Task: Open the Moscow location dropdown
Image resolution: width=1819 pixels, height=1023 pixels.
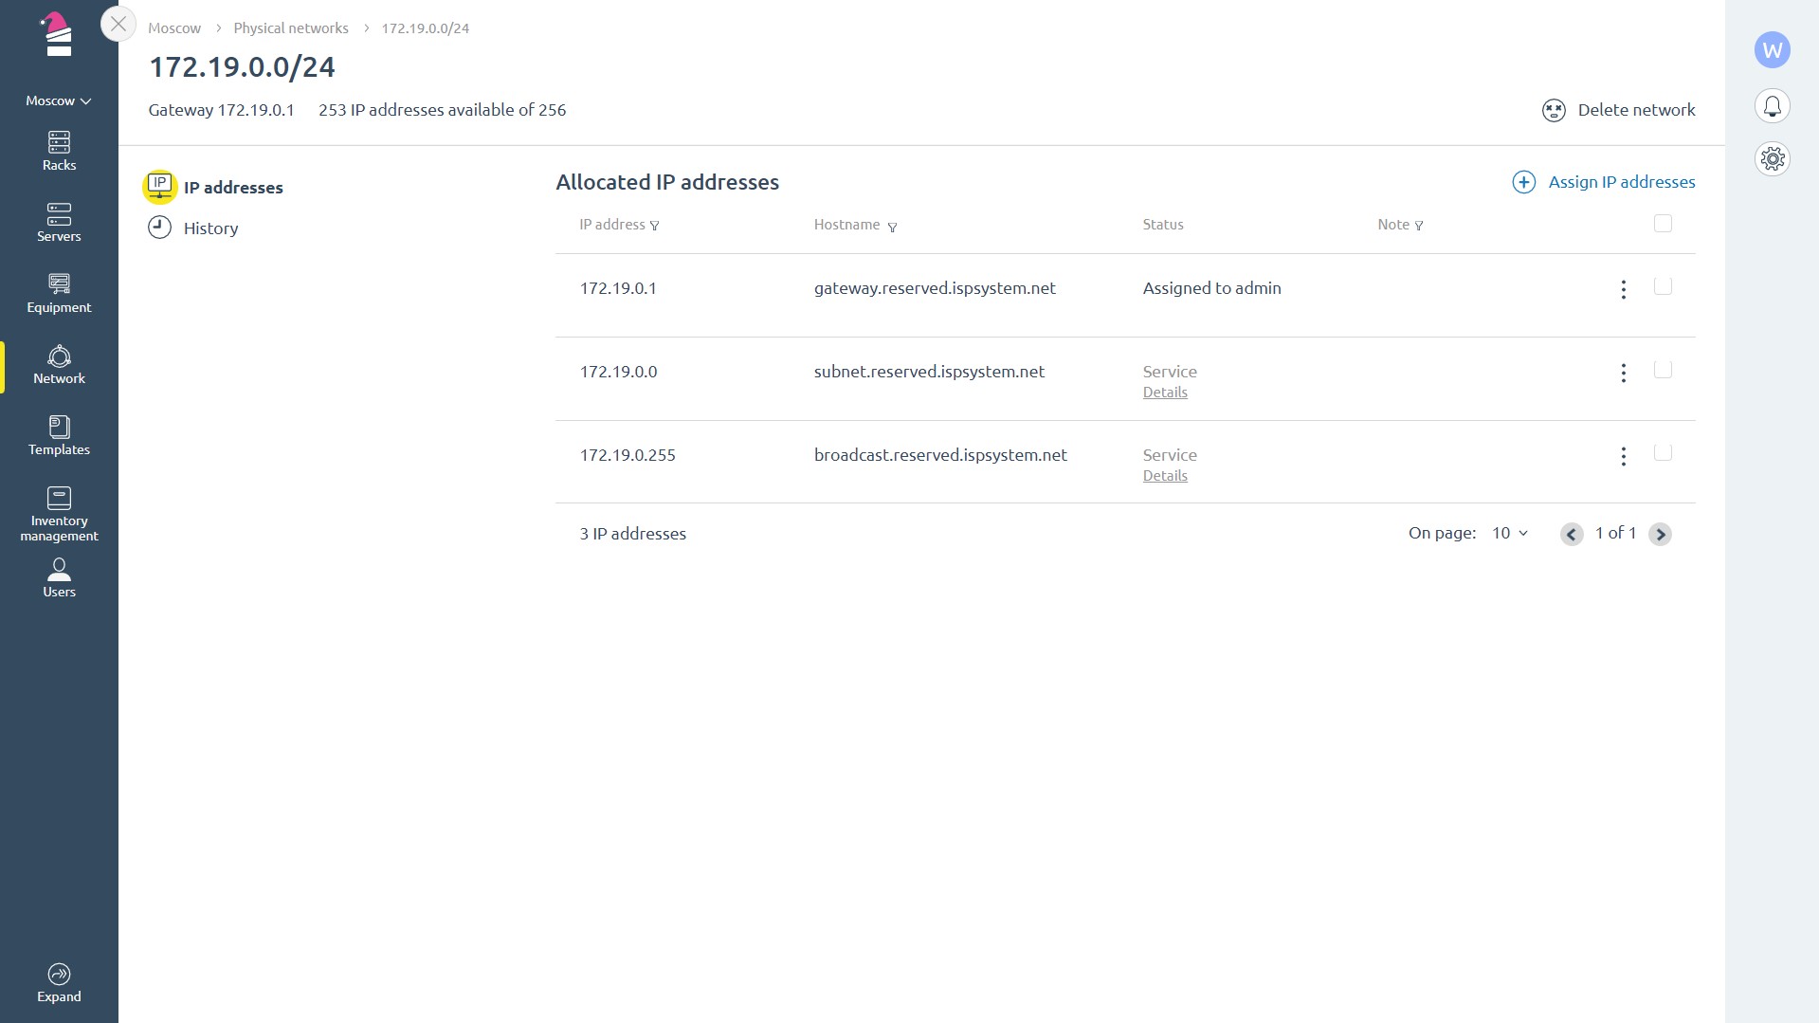Action: [59, 100]
